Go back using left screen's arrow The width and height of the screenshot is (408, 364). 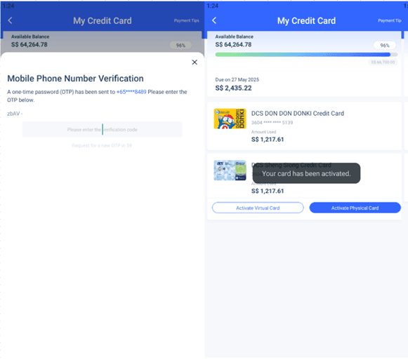(x=10, y=20)
